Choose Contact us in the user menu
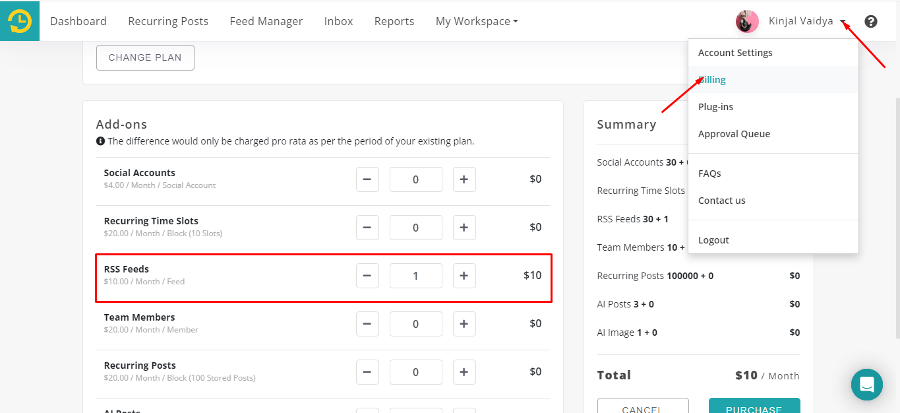This screenshot has width=900, height=413. [x=773, y=201]
